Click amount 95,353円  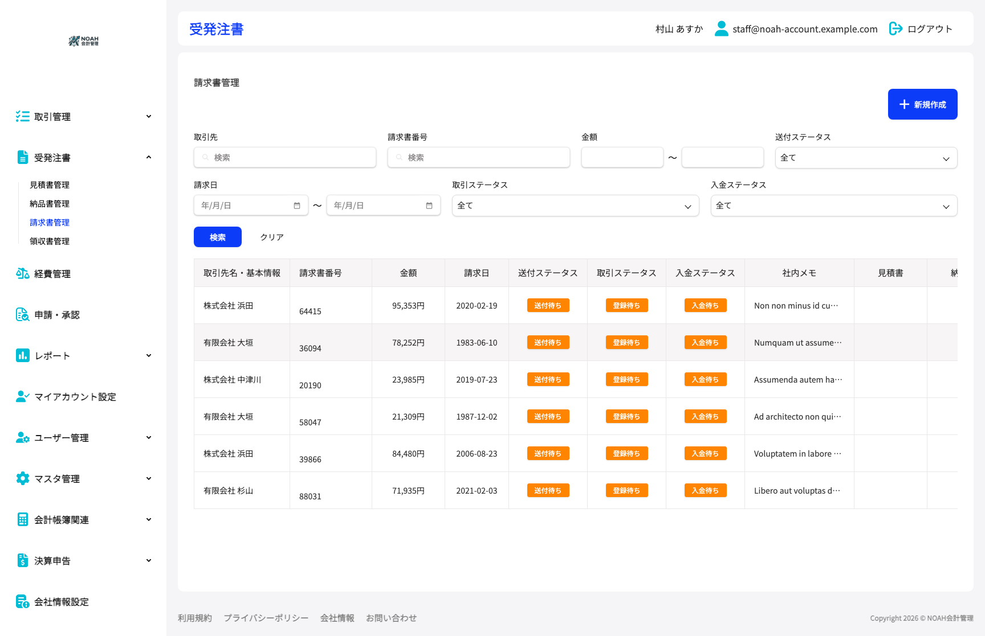(408, 306)
